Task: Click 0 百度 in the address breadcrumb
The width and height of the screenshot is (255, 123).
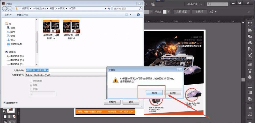Action: (61, 8)
